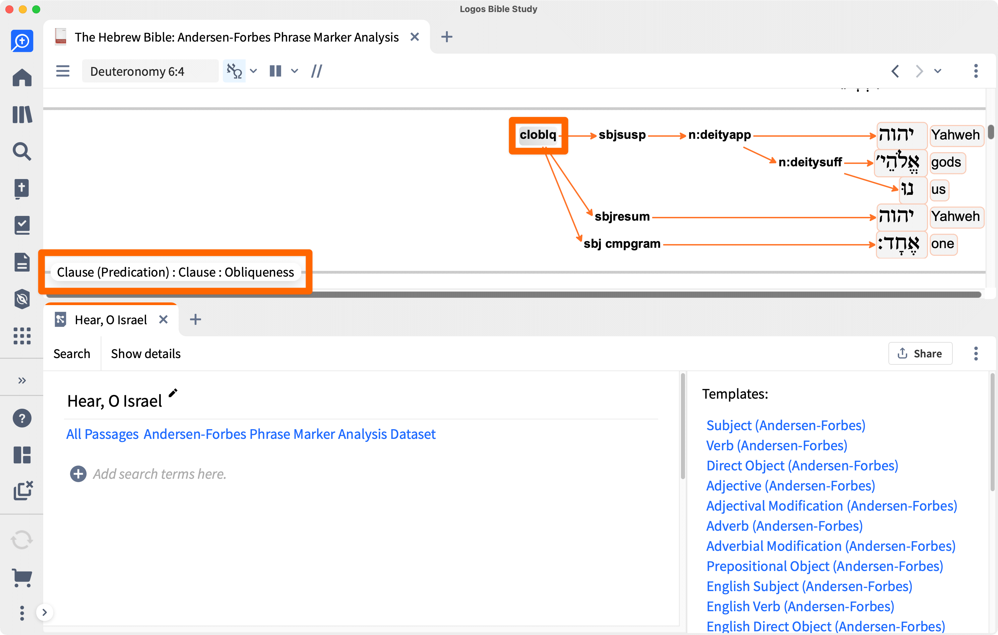Viewport: 998px width, 635px height.
Task: Click the Search menu item
Action: [72, 353]
